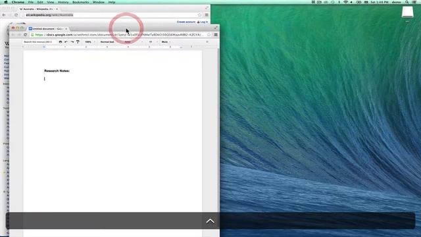The image size is (421, 237).
Task: Enter fullscreen in the Docs window
Action: point(216,28)
